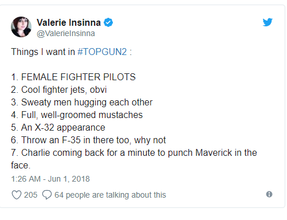Screen dimensions: 287x220
Task: Click the @ValerieInsinna handle
Action: (x=66, y=33)
